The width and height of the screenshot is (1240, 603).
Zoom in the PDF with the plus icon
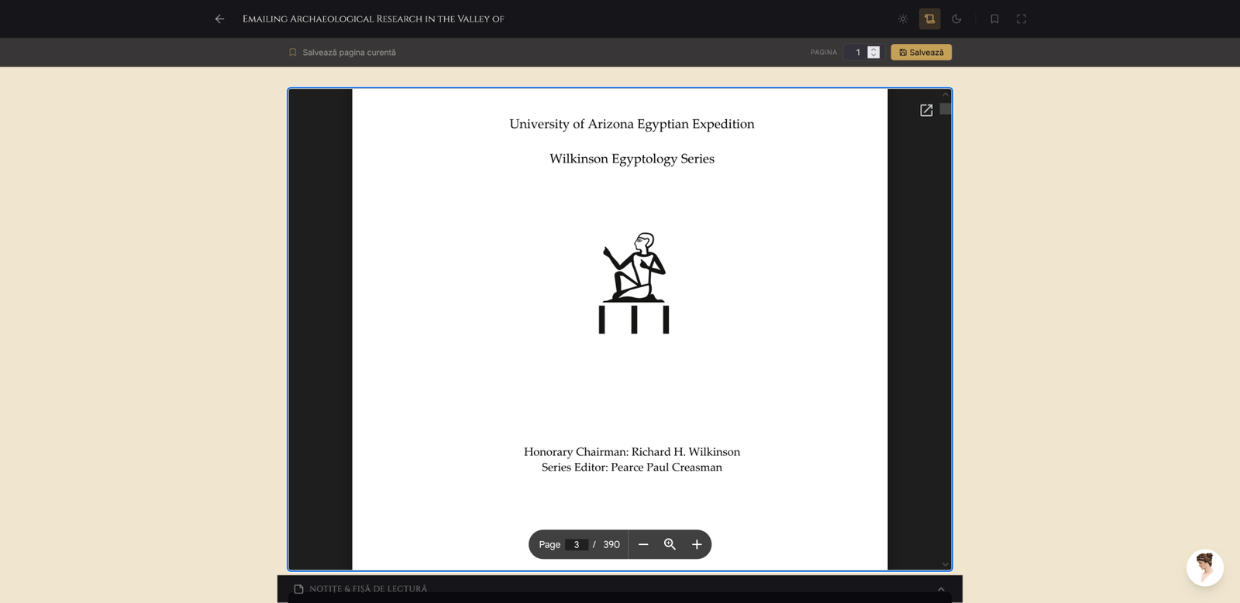pyautogui.click(x=697, y=545)
